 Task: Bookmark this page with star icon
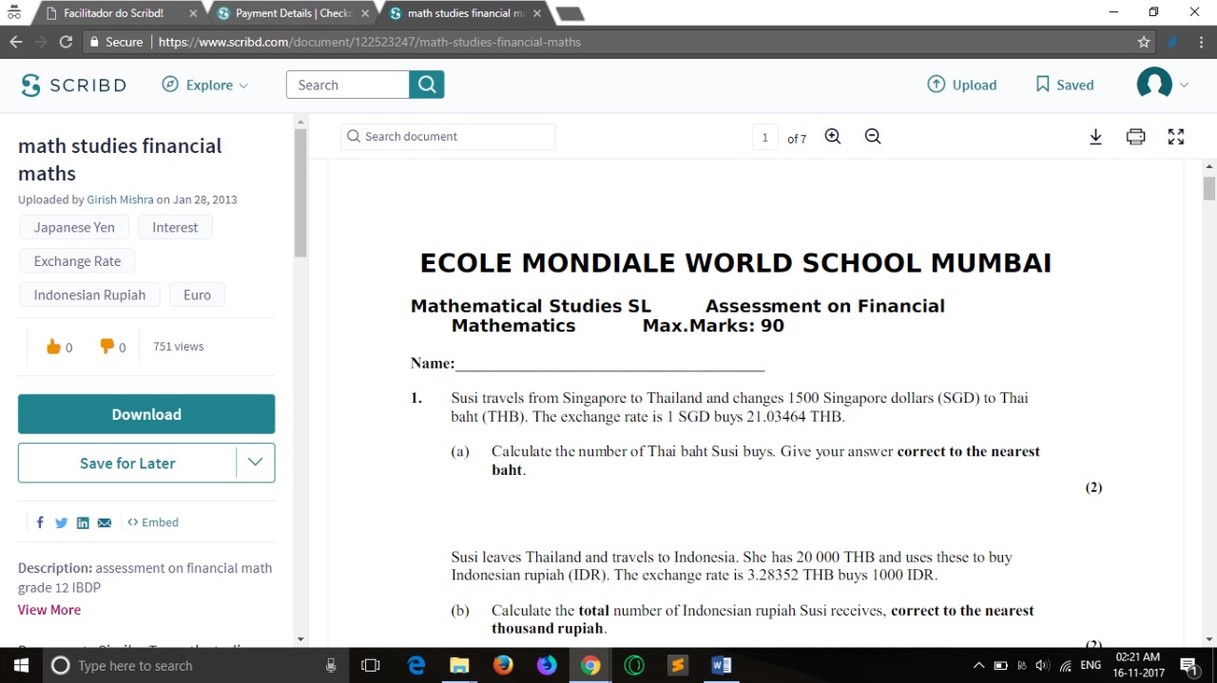click(1144, 42)
